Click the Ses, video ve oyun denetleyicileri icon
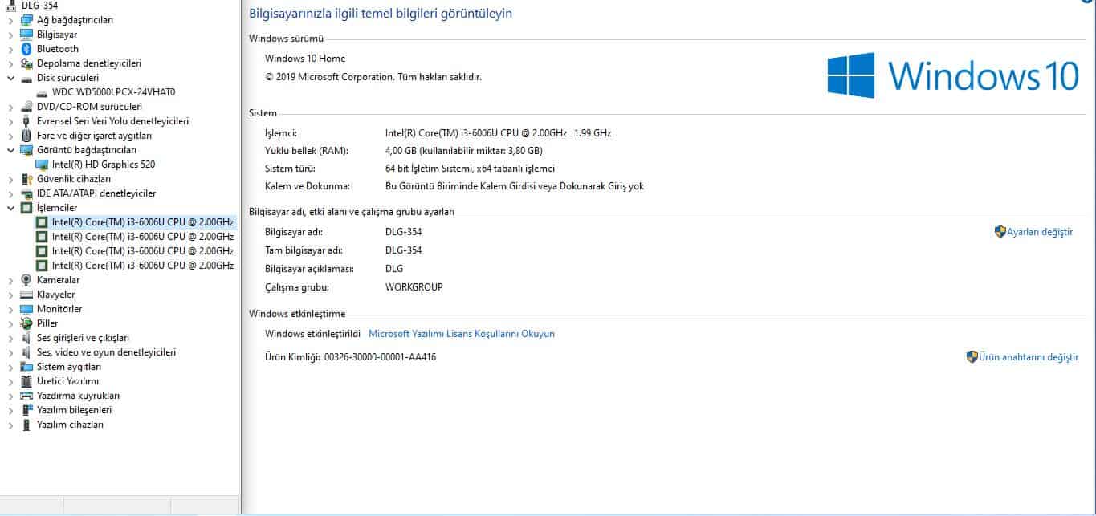Viewport: 1096px width, 516px height. click(26, 352)
